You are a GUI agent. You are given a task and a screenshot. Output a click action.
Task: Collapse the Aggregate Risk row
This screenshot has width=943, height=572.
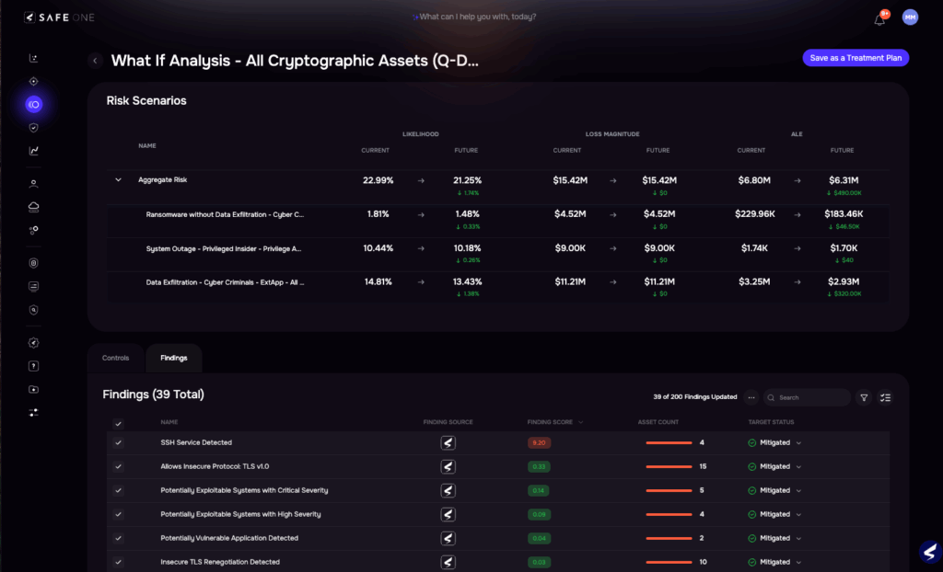pos(118,180)
